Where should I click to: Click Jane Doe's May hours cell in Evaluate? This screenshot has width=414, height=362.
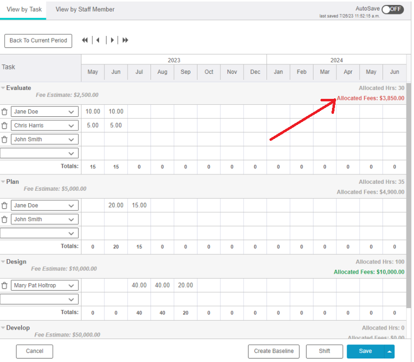tap(92, 112)
